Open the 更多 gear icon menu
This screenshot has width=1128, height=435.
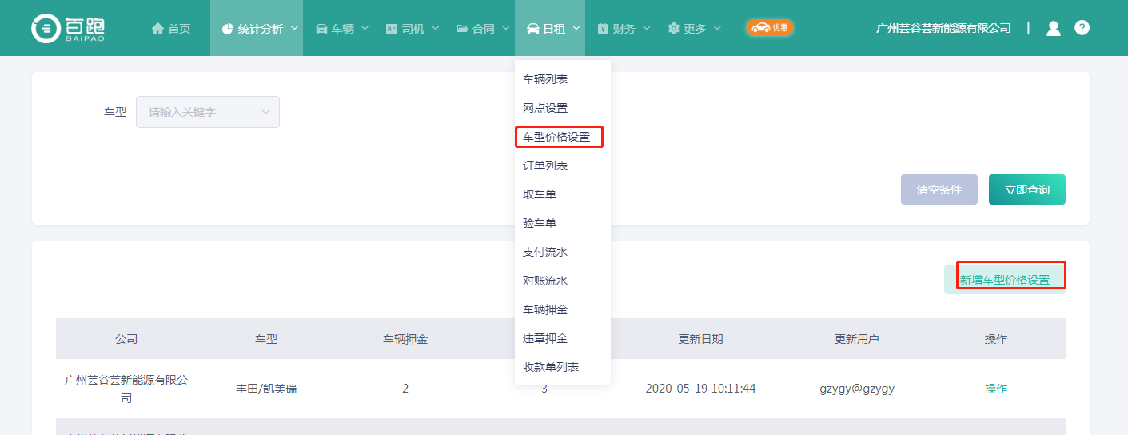pyautogui.click(x=674, y=29)
